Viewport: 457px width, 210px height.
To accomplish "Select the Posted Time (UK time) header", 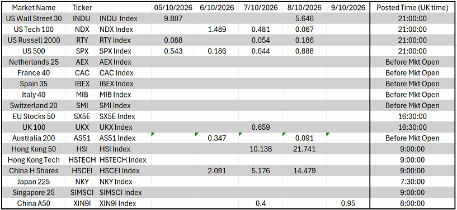I will [412, 8].
